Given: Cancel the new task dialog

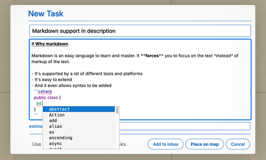Looking at the screenshot, I should coord(238,144).
